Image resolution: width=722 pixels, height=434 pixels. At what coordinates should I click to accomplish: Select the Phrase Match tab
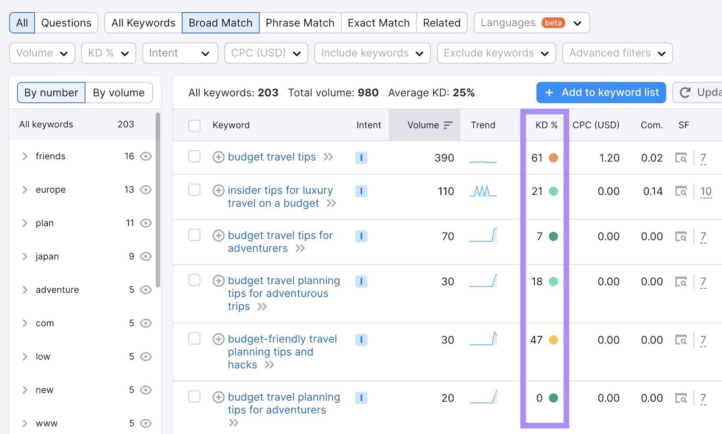pyautogui.click(x=300, y=23)
